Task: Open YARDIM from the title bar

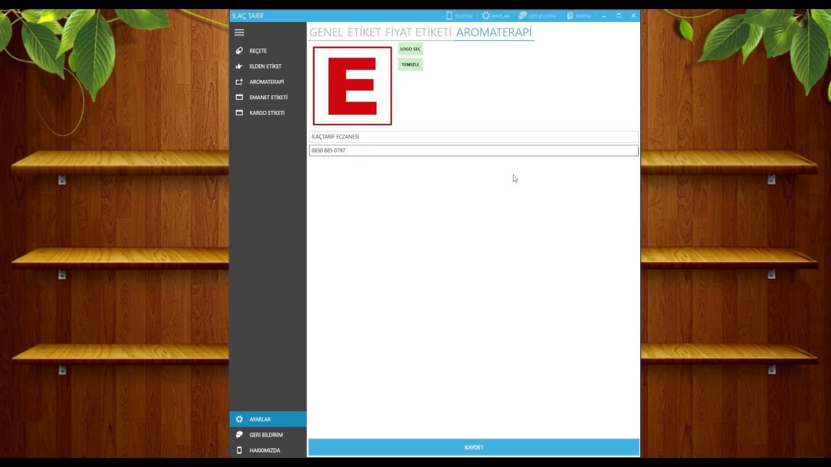Action: click(578, 16)
